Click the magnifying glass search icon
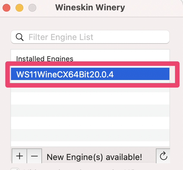The image size is (183, 170). (20, 37)
